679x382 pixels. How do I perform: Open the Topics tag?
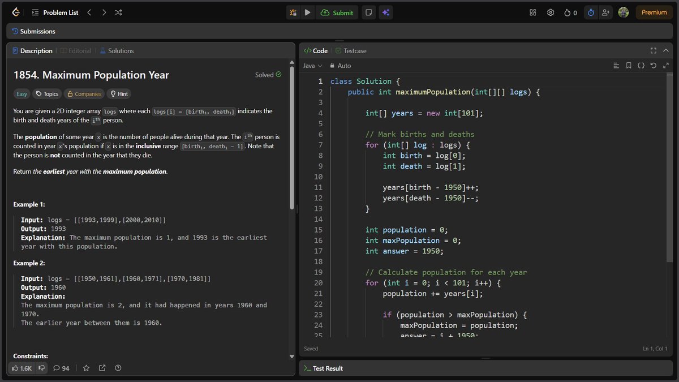46,94
